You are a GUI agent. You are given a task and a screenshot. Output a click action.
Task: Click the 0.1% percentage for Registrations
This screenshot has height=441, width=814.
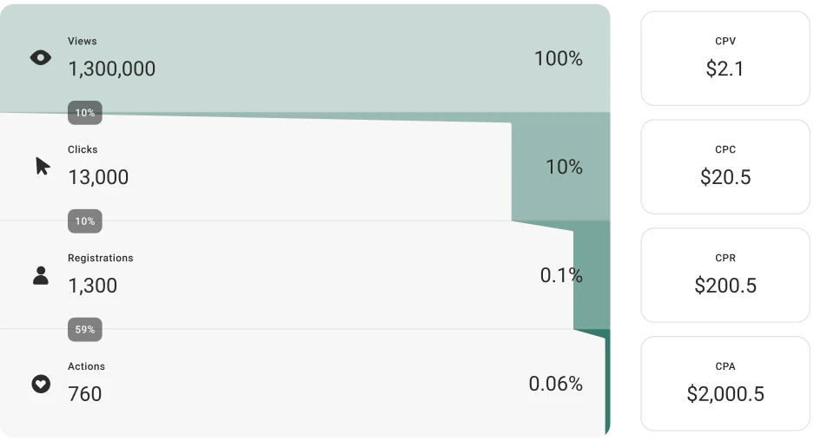pos(561,275)
